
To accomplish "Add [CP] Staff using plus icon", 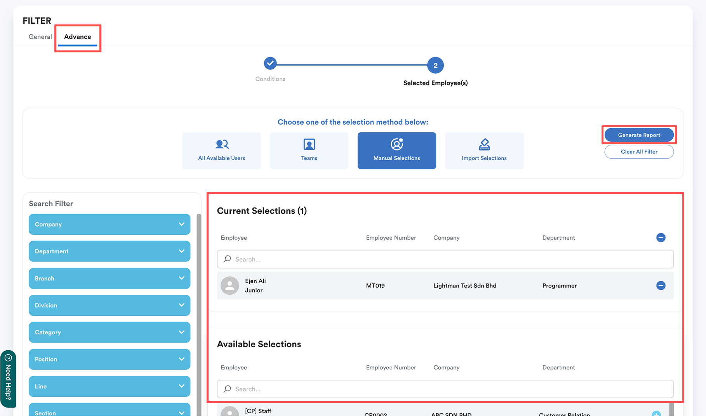I will coord(656,414).
